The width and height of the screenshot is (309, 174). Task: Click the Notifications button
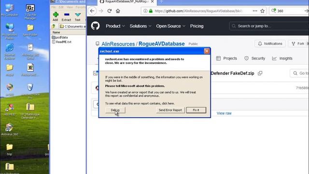[270, 43]
